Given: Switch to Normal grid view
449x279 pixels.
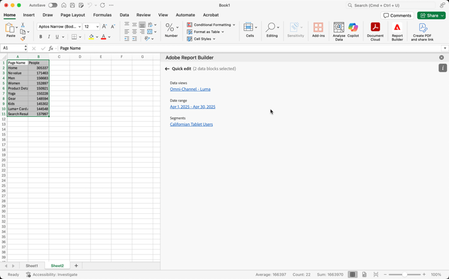Looking at the screenshot, I should pos(353,274).
